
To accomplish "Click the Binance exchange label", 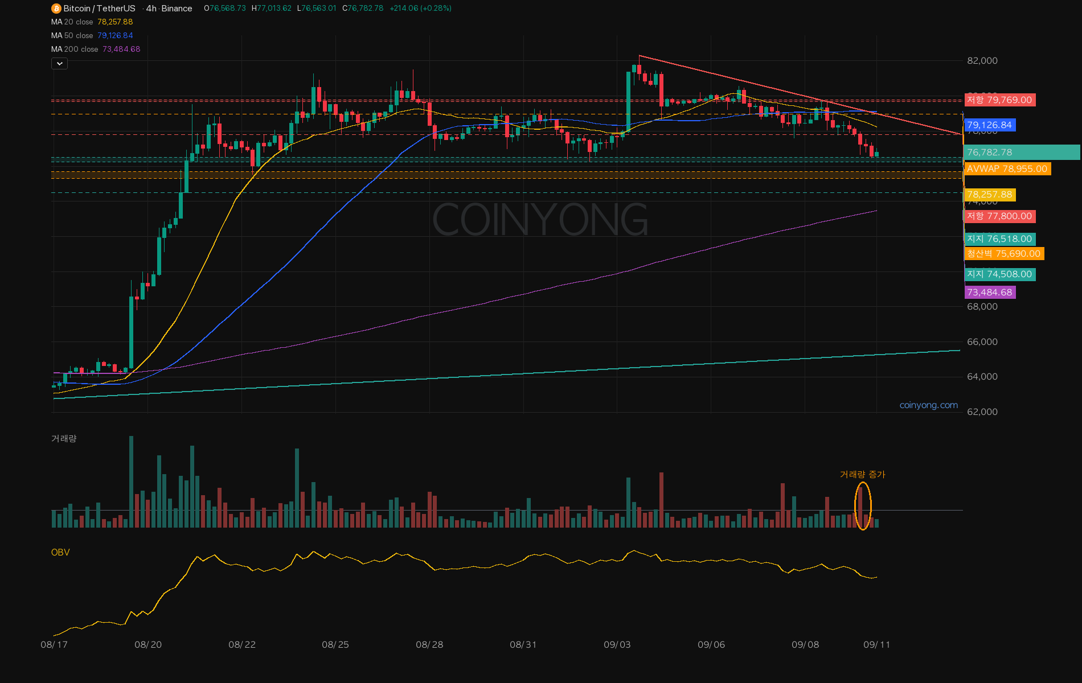I will [177, 9].
